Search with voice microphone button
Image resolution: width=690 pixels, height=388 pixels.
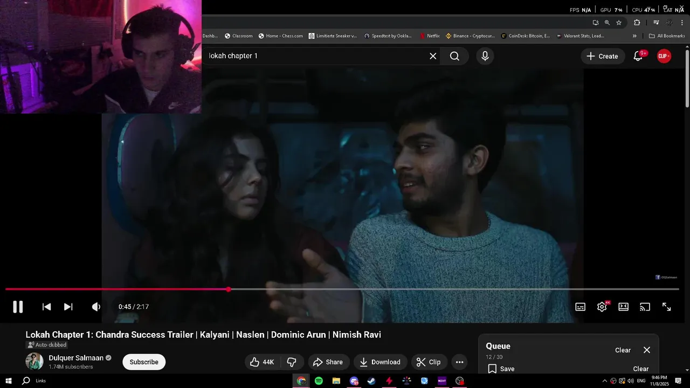point(485,56)
